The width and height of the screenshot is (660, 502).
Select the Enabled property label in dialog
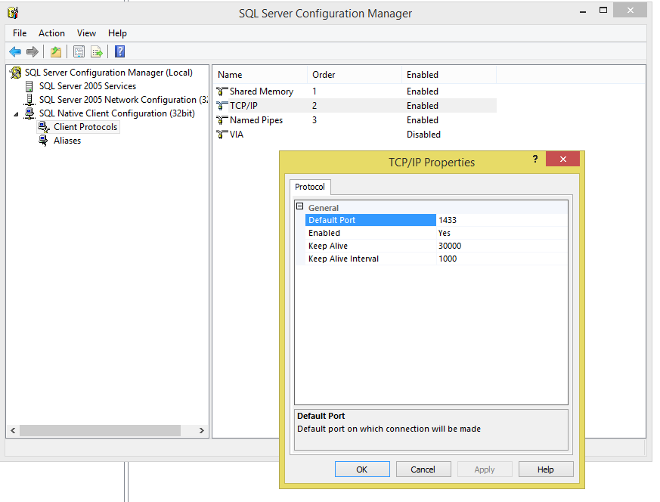coord(324,233)
